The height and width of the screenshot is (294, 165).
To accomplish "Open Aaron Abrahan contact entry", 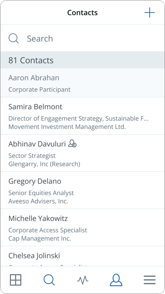I will pyautogui.click(x=82, y=83).
